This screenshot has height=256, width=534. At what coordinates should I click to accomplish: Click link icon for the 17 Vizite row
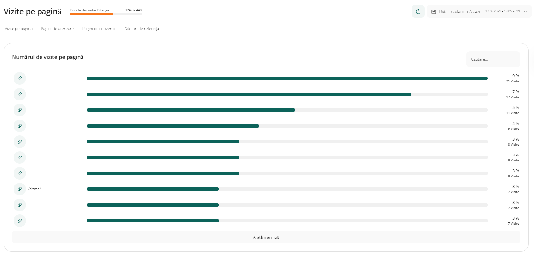tap(20, 94)
